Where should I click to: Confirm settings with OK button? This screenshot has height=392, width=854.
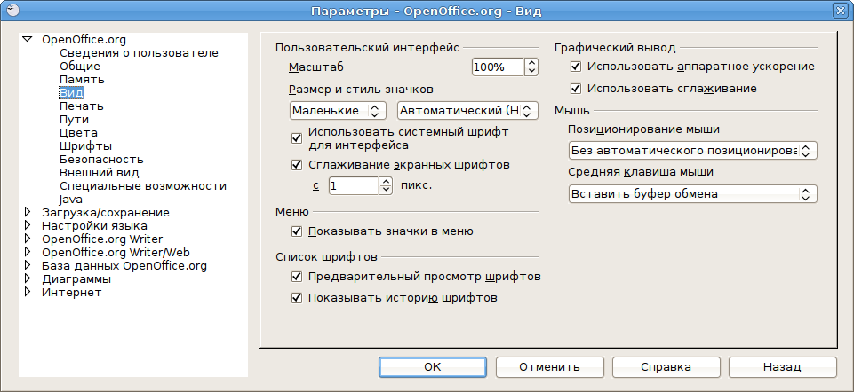pos(433,367)
